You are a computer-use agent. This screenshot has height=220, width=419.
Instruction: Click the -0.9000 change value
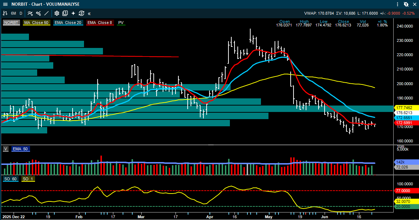[394, 13]
